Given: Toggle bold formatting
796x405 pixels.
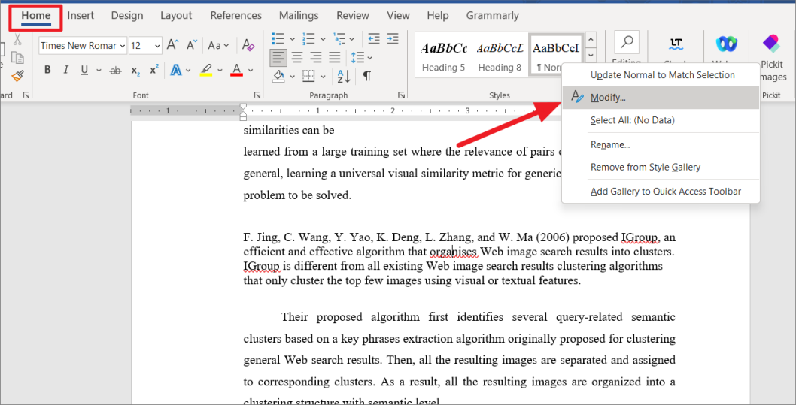Looking at the screenshot, I should tap(47, 71).
